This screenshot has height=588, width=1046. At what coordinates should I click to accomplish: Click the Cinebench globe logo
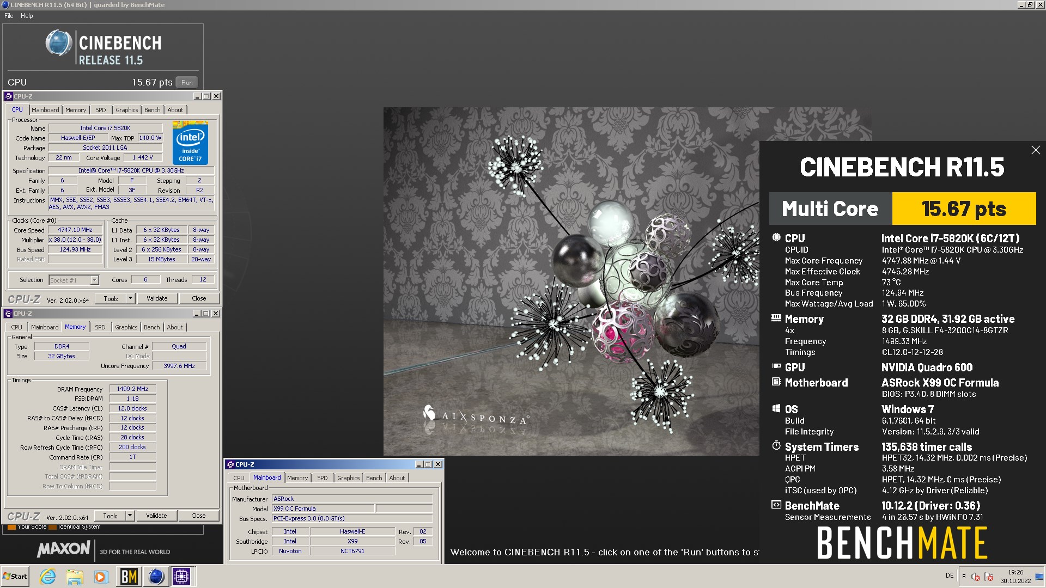pos(58,43)
